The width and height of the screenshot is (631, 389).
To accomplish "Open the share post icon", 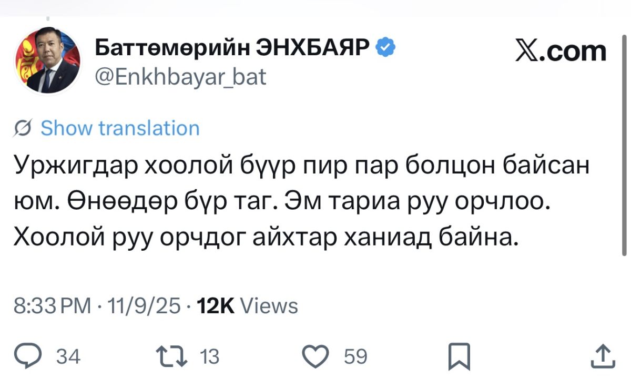I will click(603, 356).
